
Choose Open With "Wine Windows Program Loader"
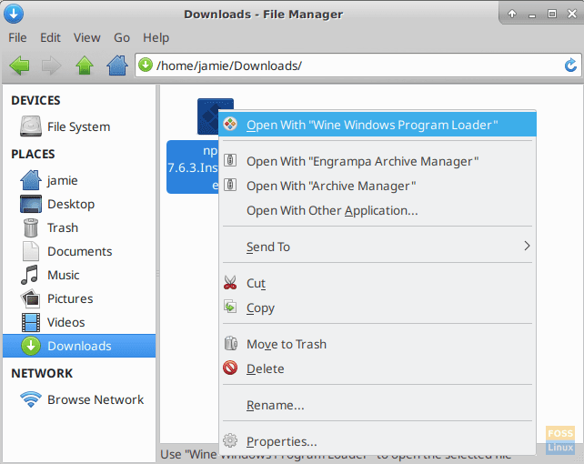point(378,125)
